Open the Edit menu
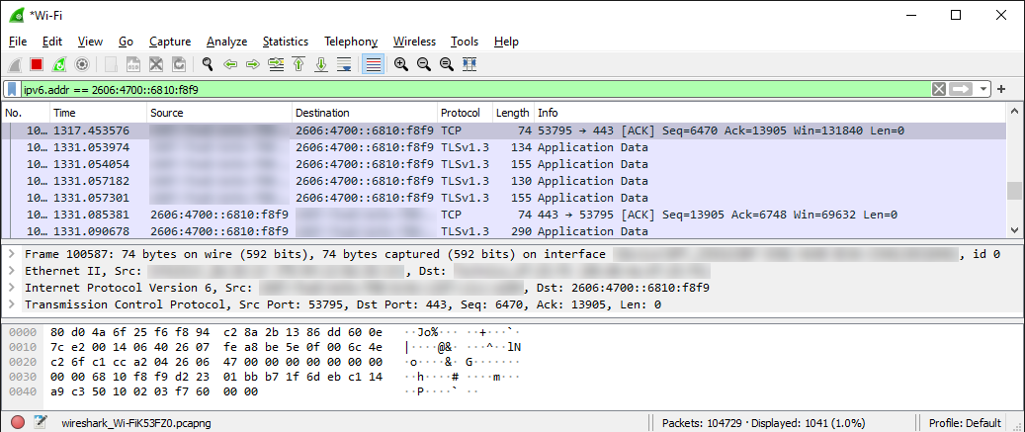The height and width of the screenshot is (432, 1025). click(x=51, y=42)
